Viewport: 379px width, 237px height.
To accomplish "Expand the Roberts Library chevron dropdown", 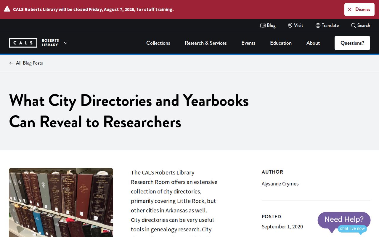I will coord(66,43).
